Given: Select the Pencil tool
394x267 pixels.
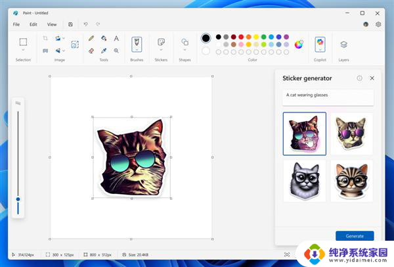Looking at the screenshot, I should 91,38.
